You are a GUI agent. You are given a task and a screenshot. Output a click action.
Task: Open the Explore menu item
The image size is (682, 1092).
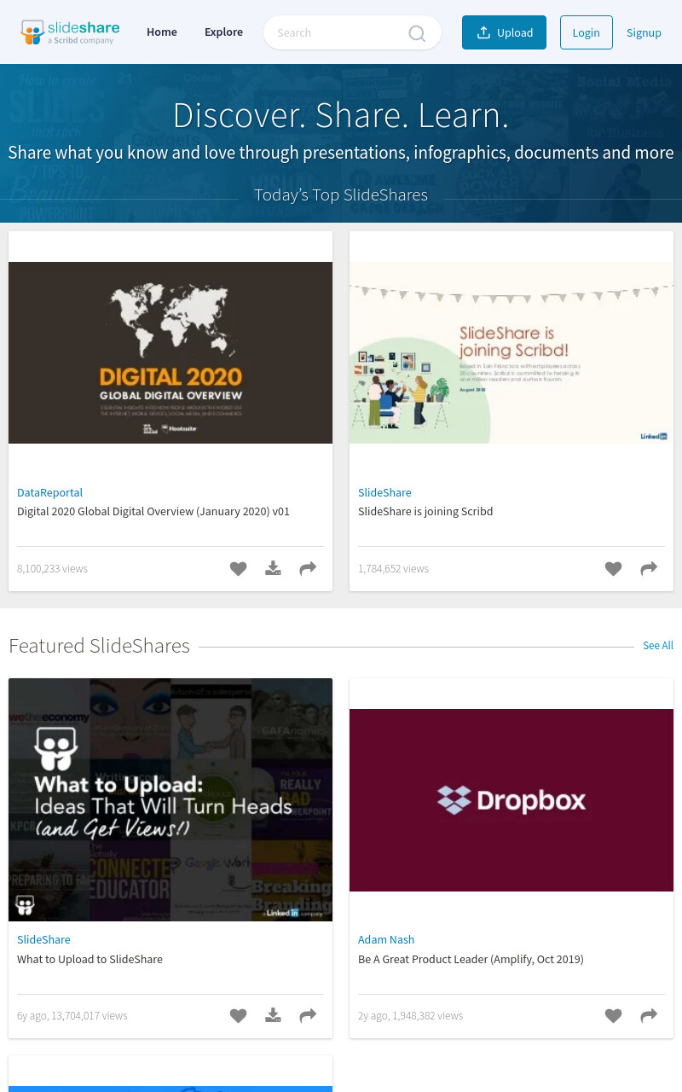coord(223,32)
